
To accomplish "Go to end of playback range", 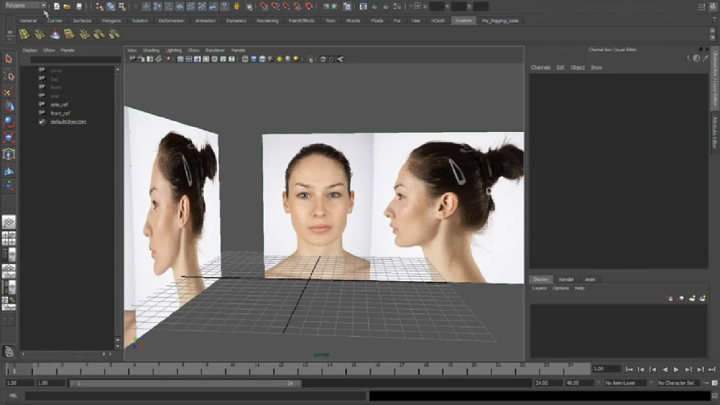I will click(712, 370).
